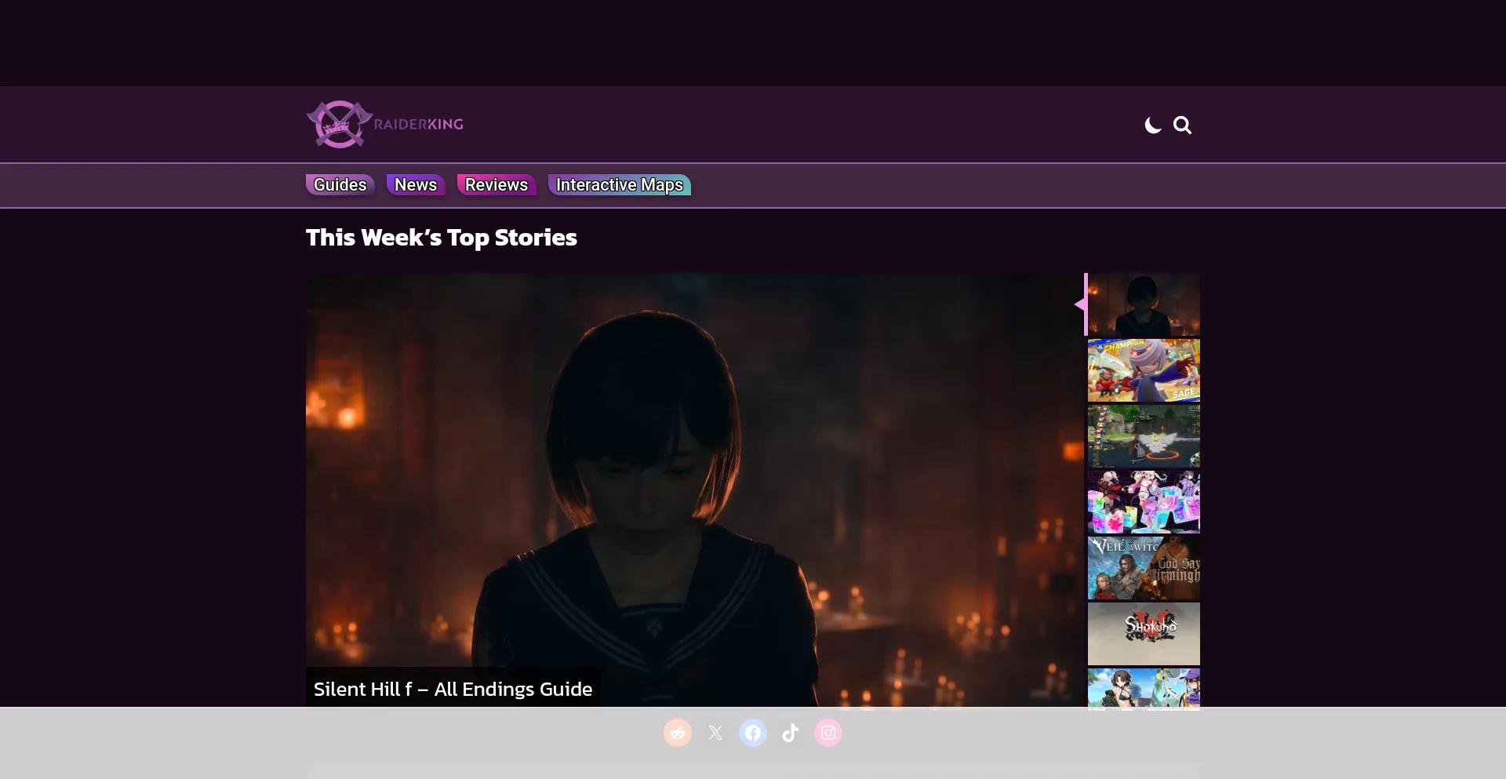Select the Silent Hill f girl thumbnail
The width and height of the screenshot is (1506, 779).
point(1144,304)
